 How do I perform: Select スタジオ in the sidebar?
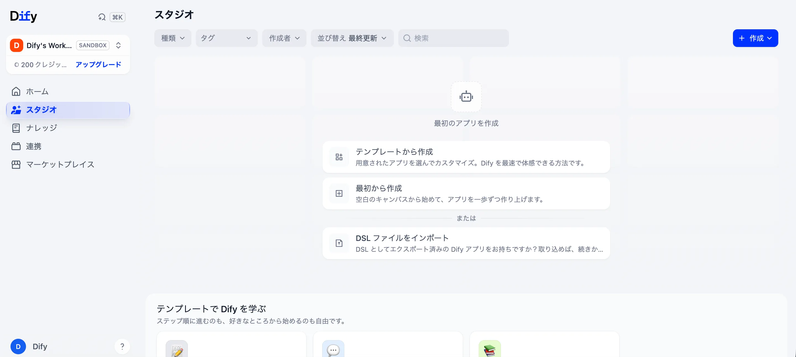coord(68,110)
